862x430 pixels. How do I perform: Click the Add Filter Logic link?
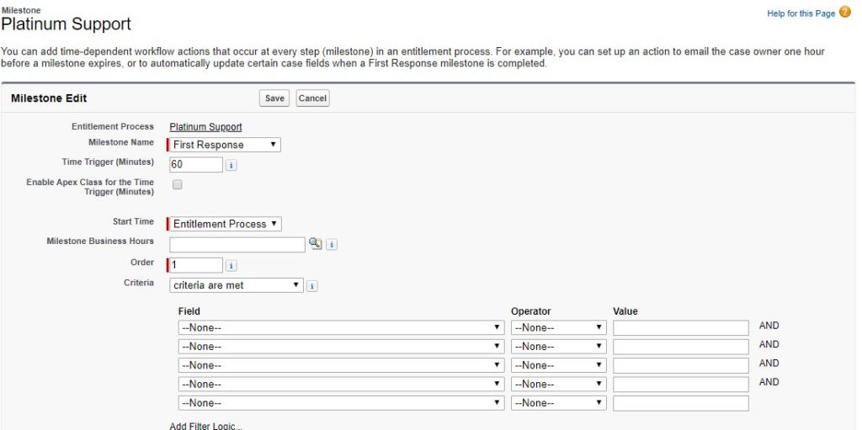pos(205,426)
